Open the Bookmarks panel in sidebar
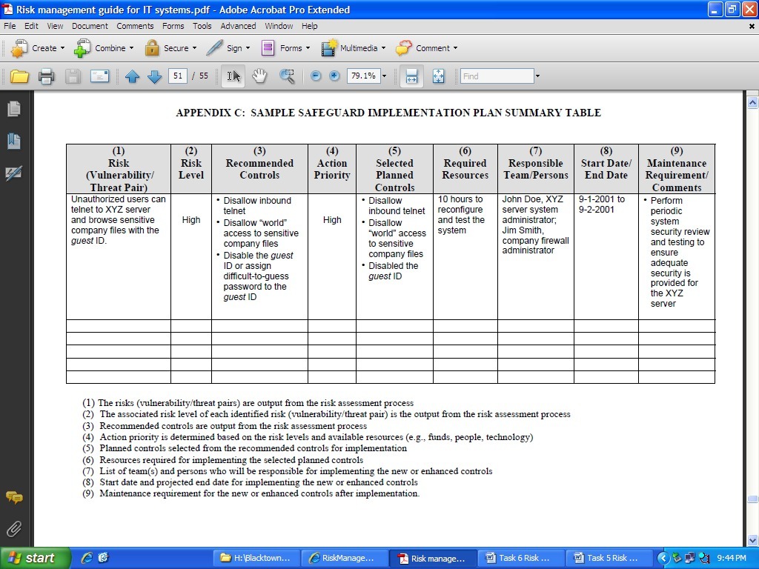Viewport: 759px width, 569px height. click(14, 142)
